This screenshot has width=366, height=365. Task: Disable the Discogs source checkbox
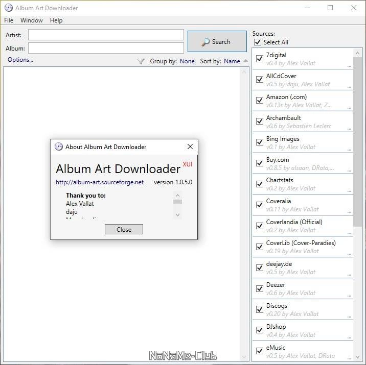pos(260,309)
